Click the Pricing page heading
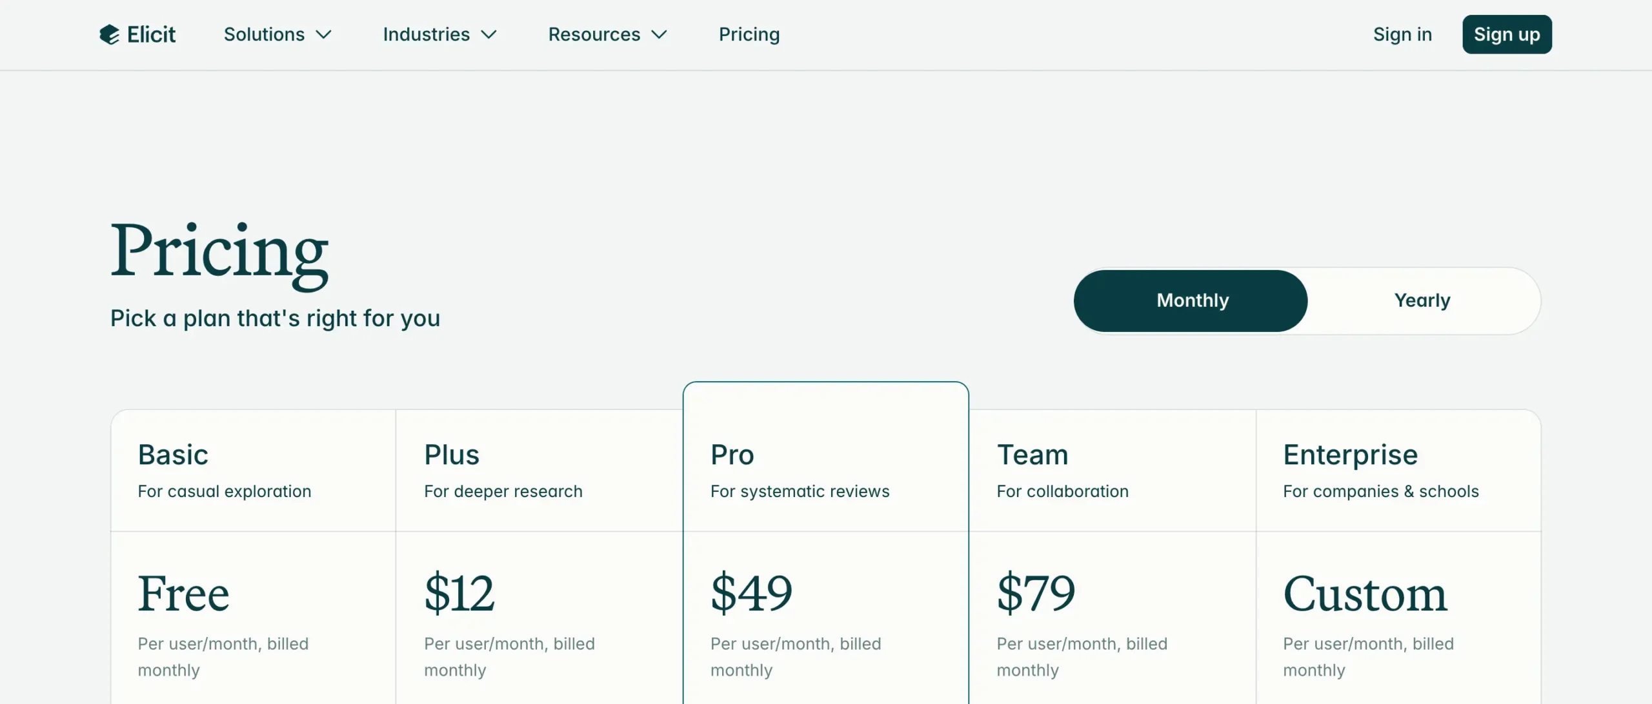1652x704 pixels. pyautogui.click(x=219, y=253)
